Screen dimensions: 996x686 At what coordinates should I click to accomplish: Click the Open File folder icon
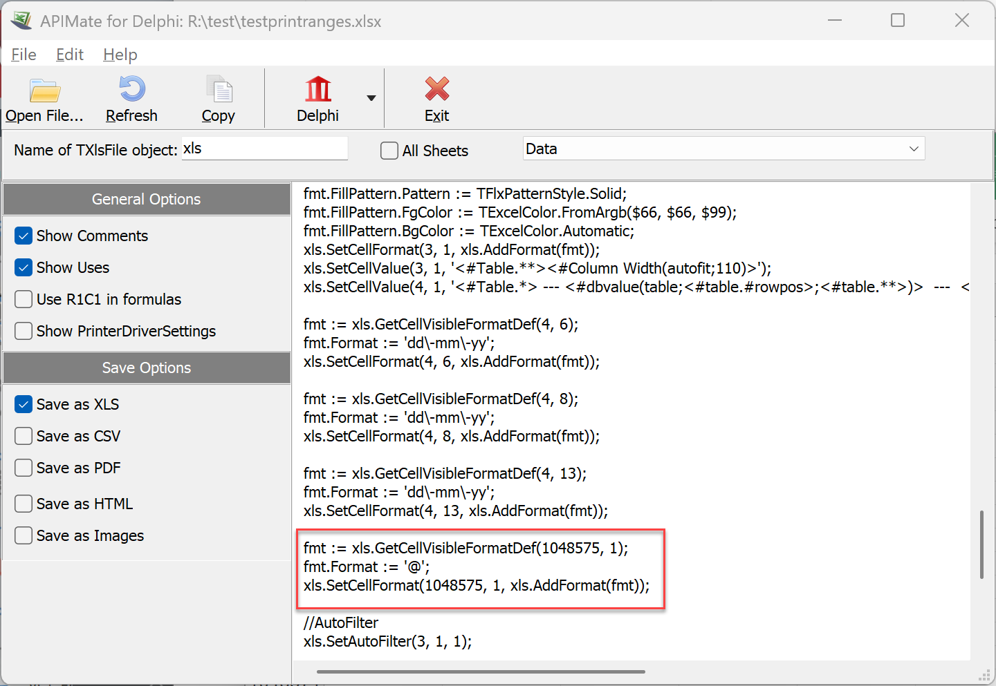click(x=45, y=90)
